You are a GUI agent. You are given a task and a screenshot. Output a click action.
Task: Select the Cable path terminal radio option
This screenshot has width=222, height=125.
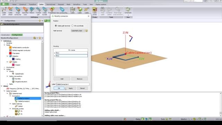click(x=56, y=26)
